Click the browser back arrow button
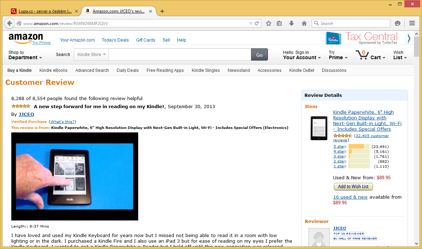The width and height of the screenshot is (422, 249). point(10,24)
